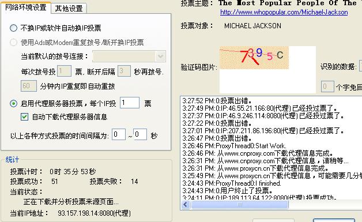Select 启用代理服务器投票 radio button
This screenshot has width=362, height=222.
coord(13,103)
